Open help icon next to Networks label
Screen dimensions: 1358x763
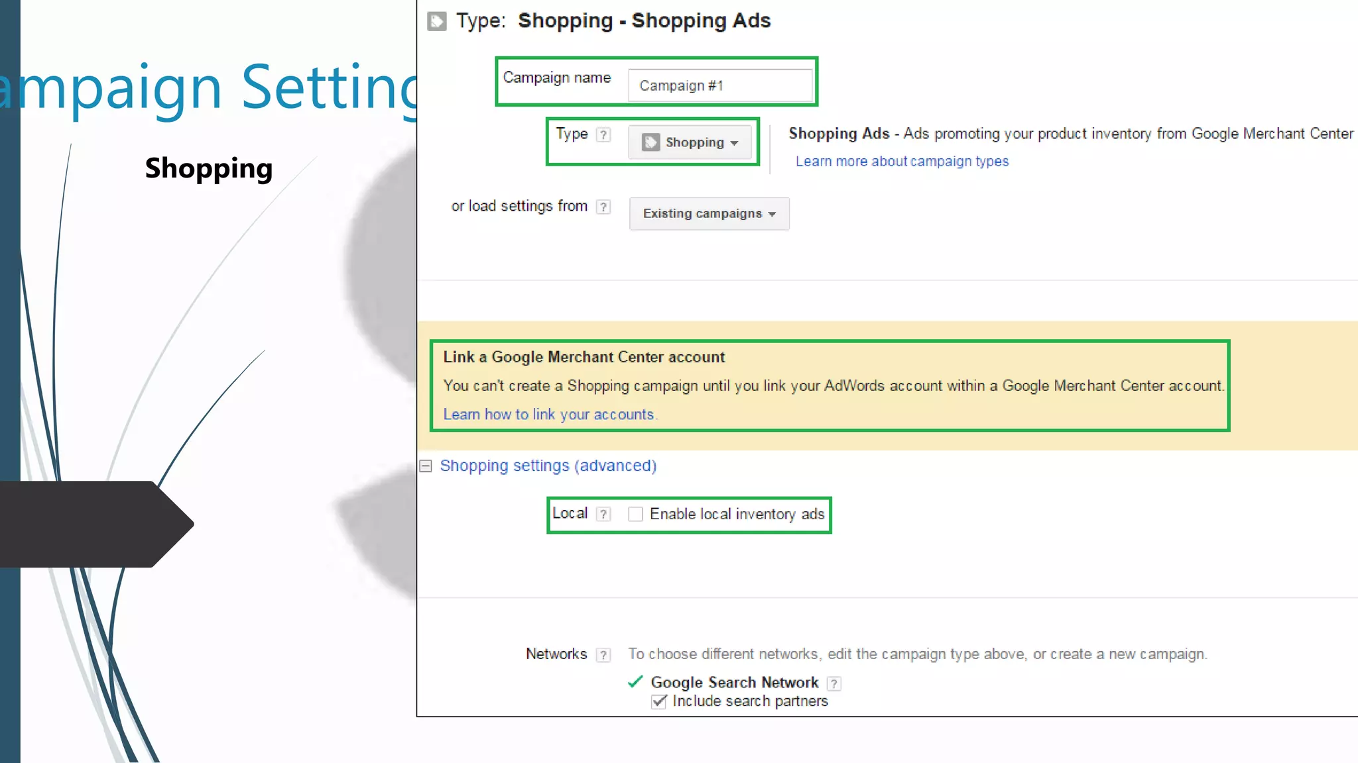[603, 655]
